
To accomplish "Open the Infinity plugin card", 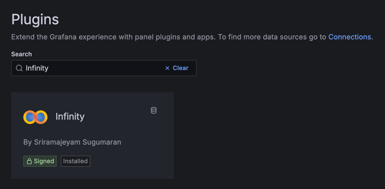I will [93, 136].
